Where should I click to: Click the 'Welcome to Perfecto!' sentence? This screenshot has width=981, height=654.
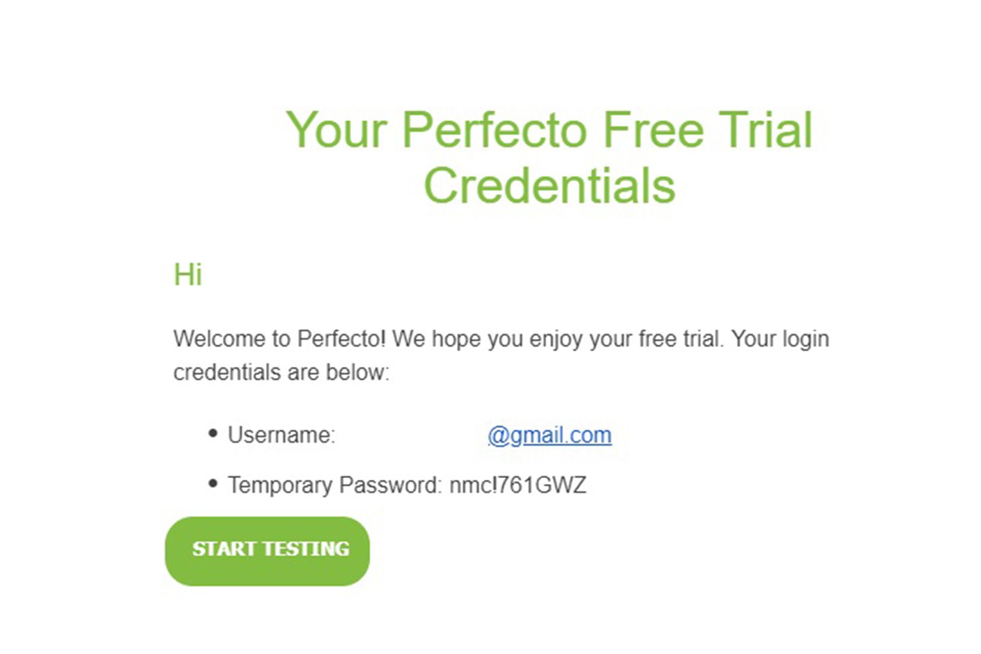click(x=279, y=339)
